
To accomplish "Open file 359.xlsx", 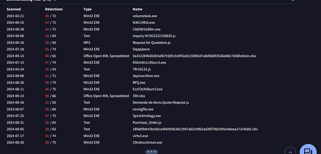I will (139, 96).
